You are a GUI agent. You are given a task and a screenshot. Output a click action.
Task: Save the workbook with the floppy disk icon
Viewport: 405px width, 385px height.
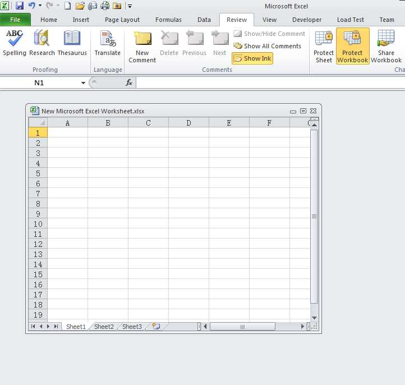tap(20, 6)
